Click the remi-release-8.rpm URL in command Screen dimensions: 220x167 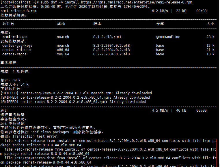click(137, 2)
